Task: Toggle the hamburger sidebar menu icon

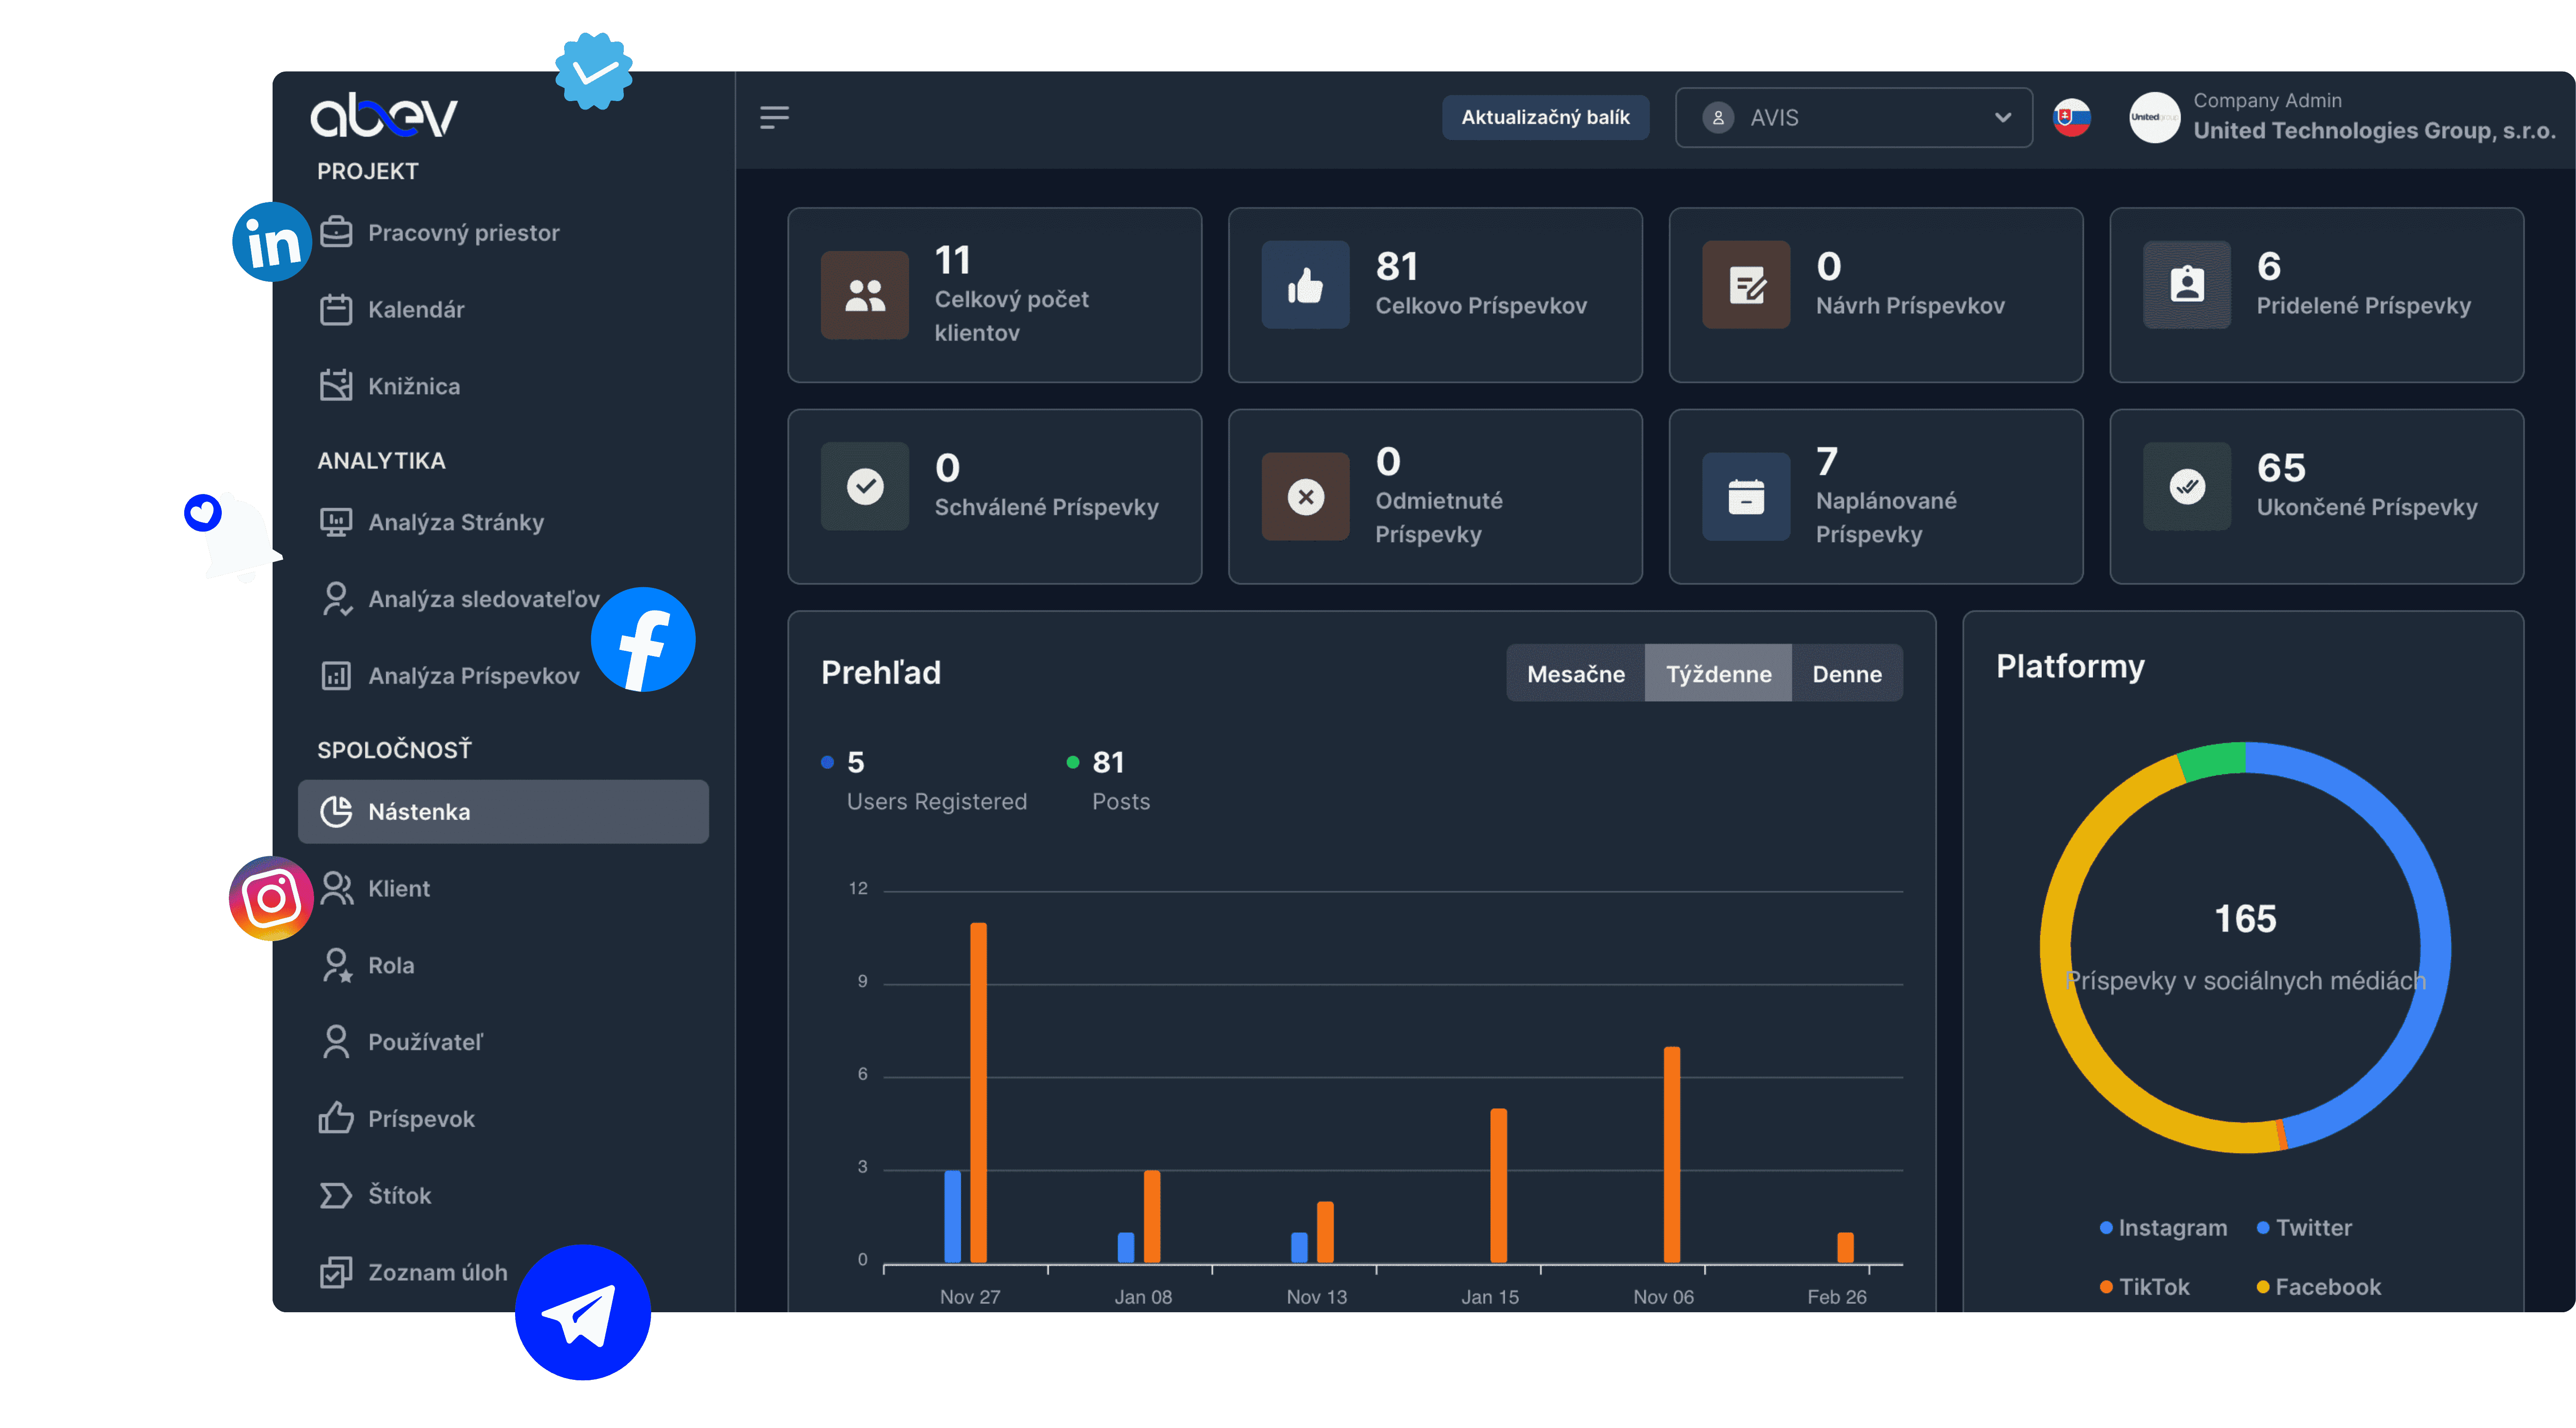Action: pos(774,118)
